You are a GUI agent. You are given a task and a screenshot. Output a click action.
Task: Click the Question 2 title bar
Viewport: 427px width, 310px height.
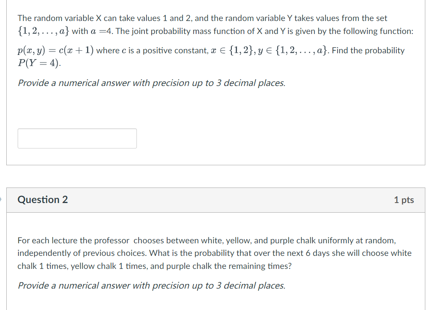[210, 200]
